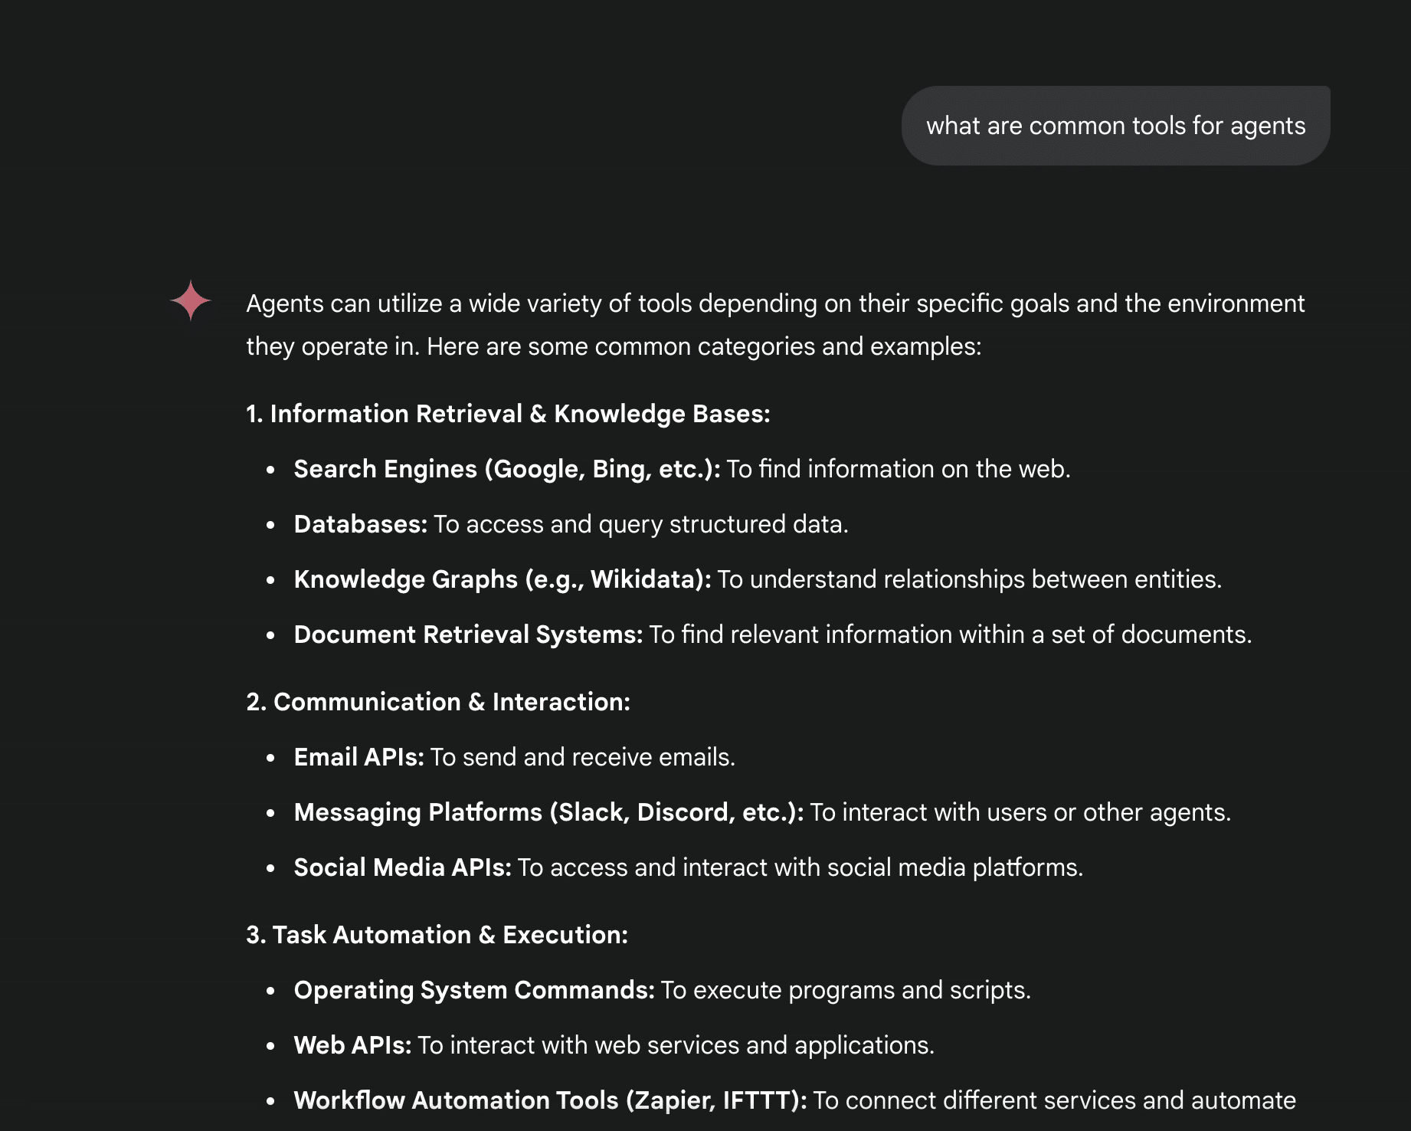Click the text 'To execute programs and scripts.'

pos(846,990)
